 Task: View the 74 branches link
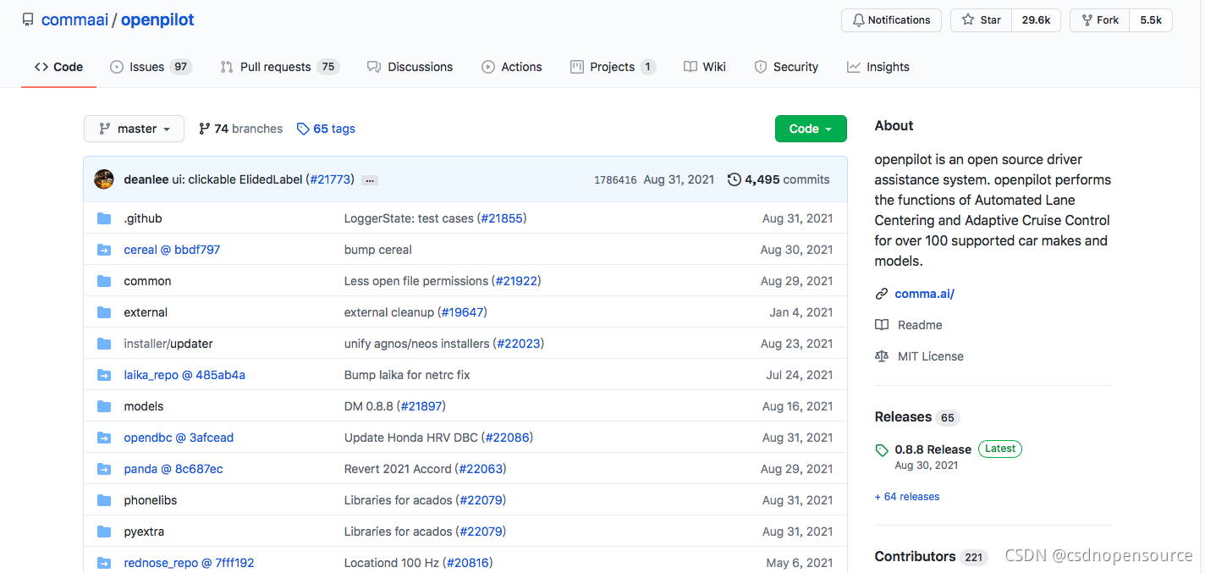(240, 129)
